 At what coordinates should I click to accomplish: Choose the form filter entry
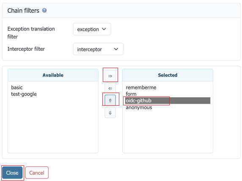tap(131, 94)
